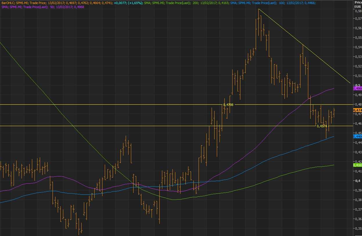Screen dimensions: 362x236
Task: Click the orange 0,4741 last price tag
Action: [357, 110]
